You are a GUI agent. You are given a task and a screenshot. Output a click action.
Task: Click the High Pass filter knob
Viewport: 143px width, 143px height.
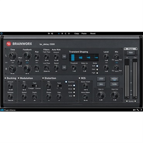(46, 57)
